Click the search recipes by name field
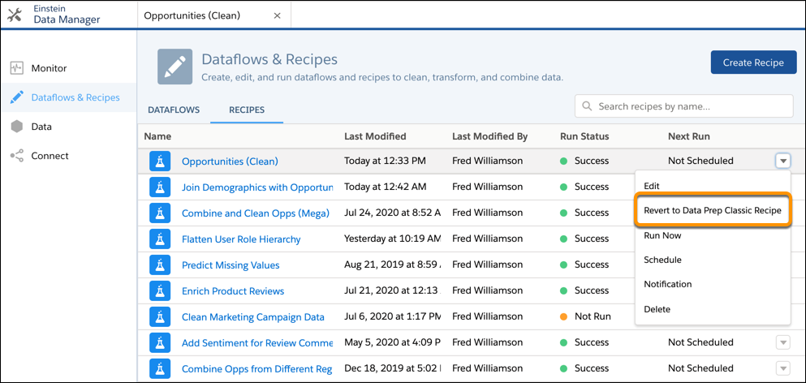 coord(683,106)
